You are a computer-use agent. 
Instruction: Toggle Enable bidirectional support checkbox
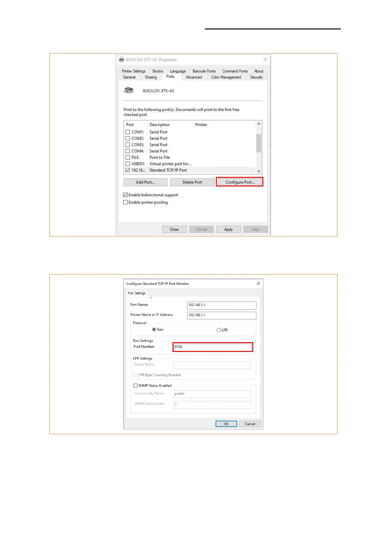pos(125,195)
